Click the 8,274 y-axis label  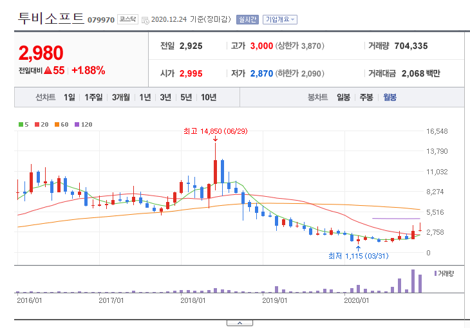[435, 192]
